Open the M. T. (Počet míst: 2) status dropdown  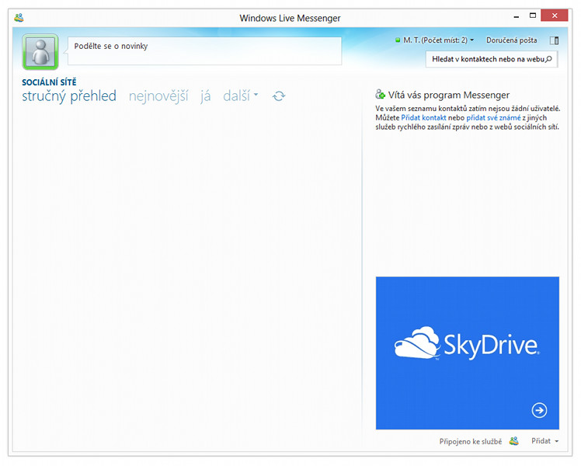(435, 40)
